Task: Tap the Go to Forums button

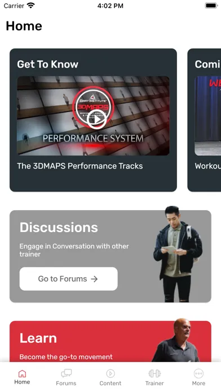Action: click(x=69, y=279)
